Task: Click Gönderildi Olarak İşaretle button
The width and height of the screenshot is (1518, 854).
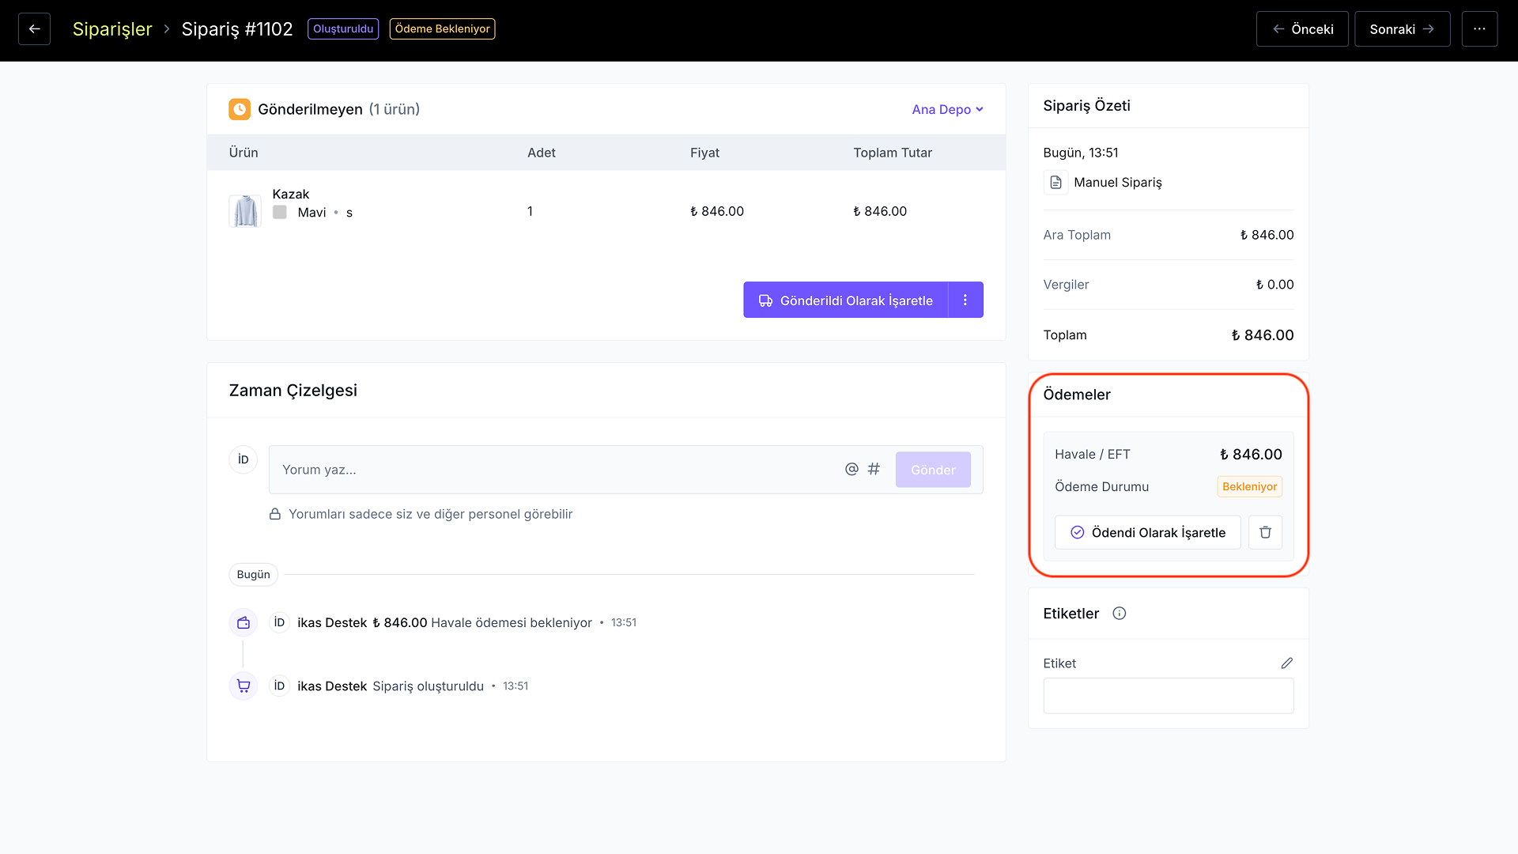Action: (x=845, y=300)
